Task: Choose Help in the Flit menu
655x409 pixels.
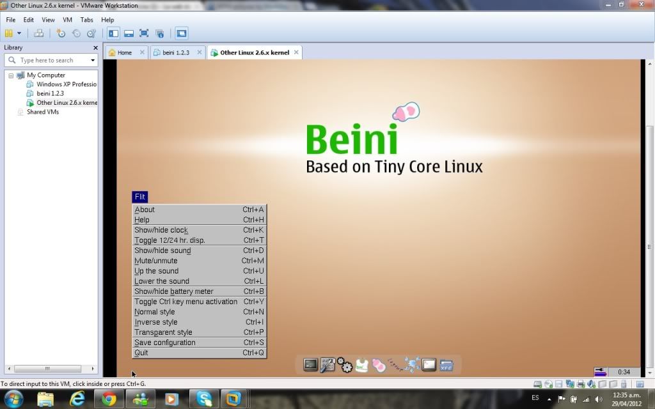Action: 200,220
